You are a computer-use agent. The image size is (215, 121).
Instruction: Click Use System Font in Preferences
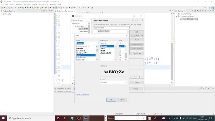(137, 36)
